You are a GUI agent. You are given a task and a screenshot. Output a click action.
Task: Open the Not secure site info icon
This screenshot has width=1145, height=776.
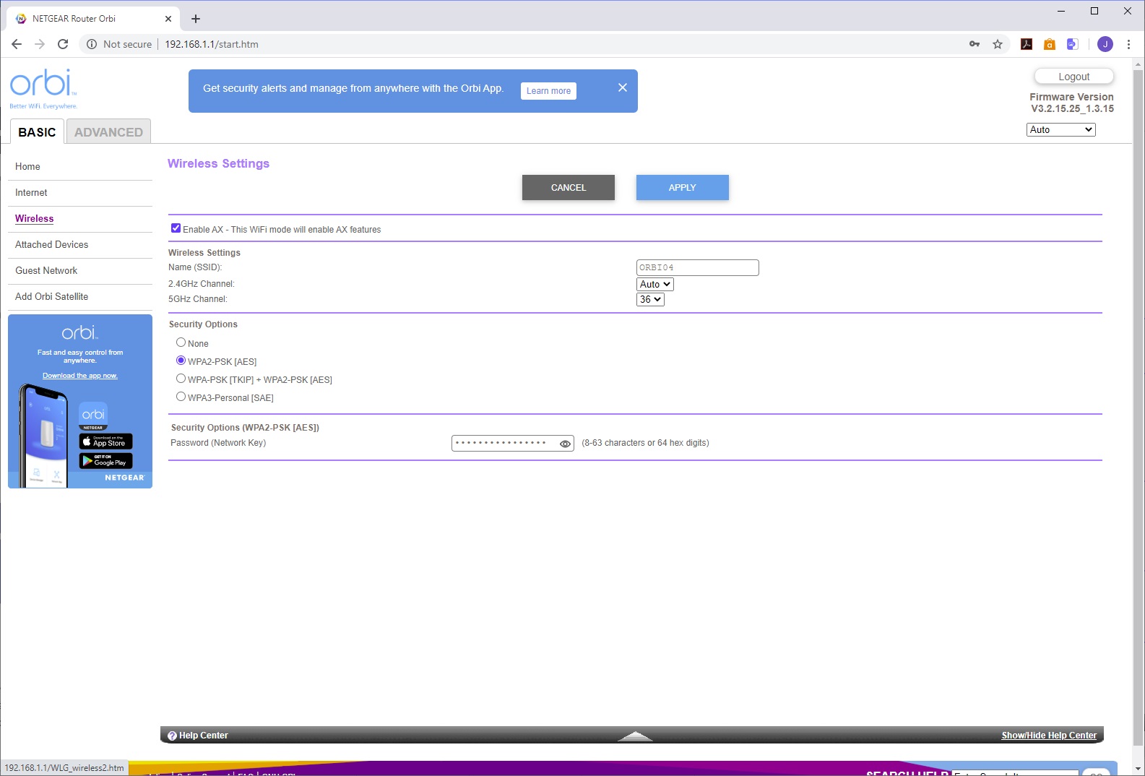click(x=92, y=44)
